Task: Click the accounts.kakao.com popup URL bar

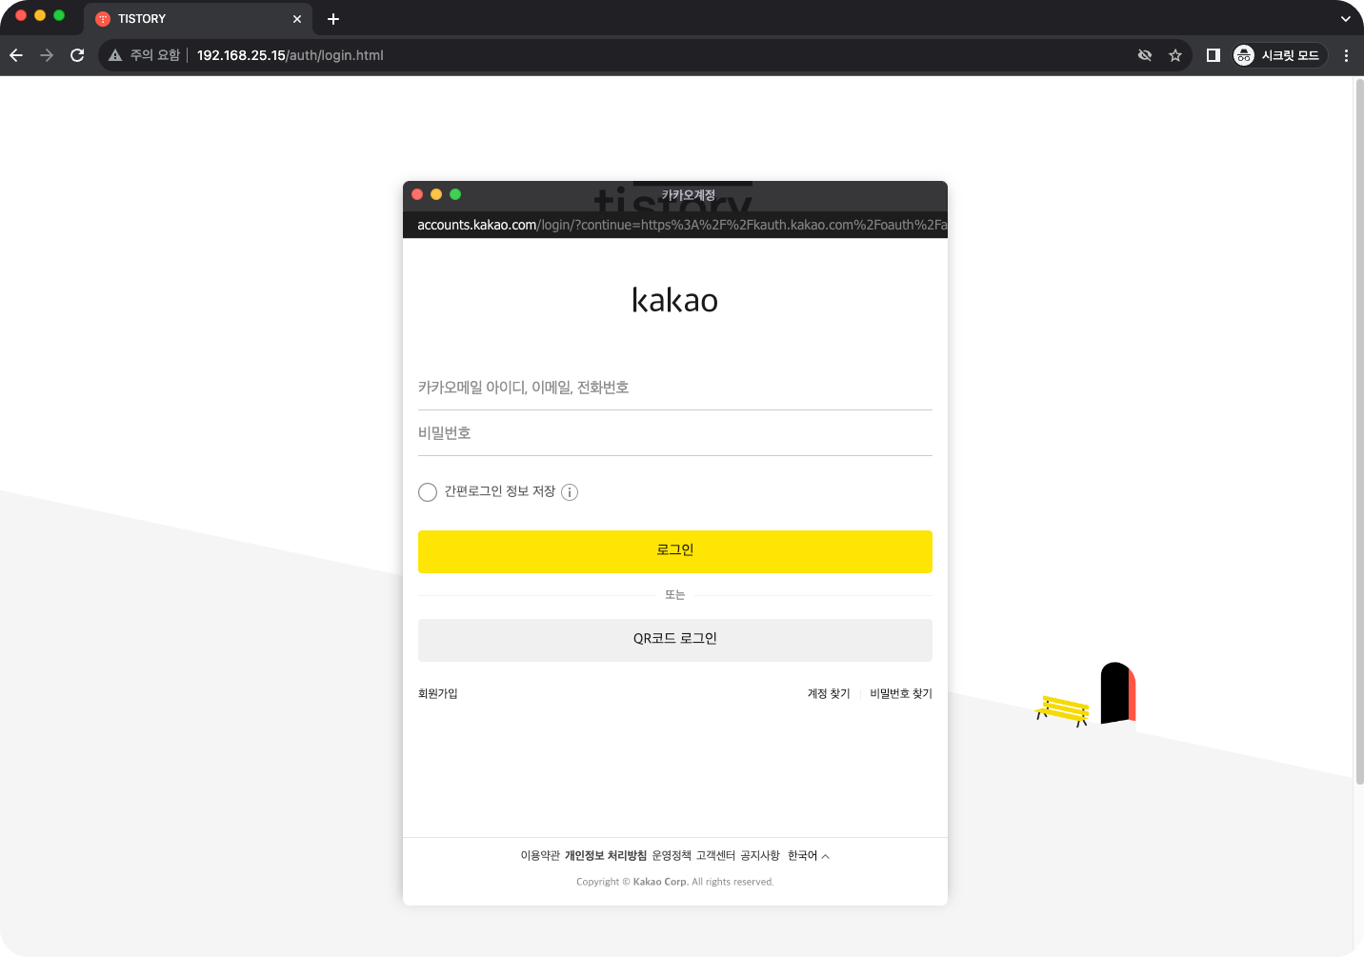Action: click(675, 225)
